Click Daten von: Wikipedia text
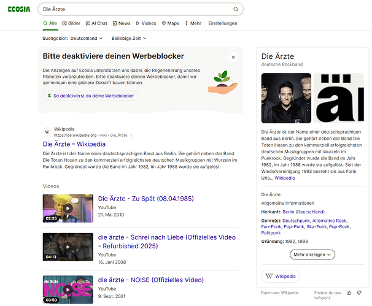 pos(280,293)
